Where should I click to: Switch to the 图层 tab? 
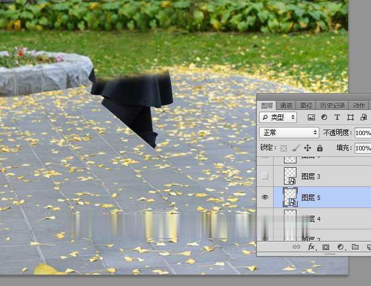[267, 106]
